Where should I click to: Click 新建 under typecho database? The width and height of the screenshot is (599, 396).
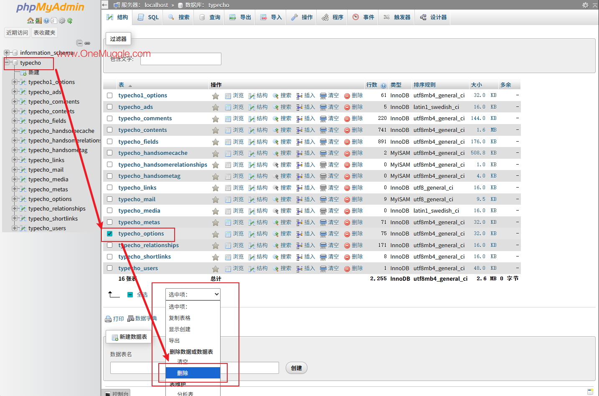pyautogui.click(x=34, y=72)
